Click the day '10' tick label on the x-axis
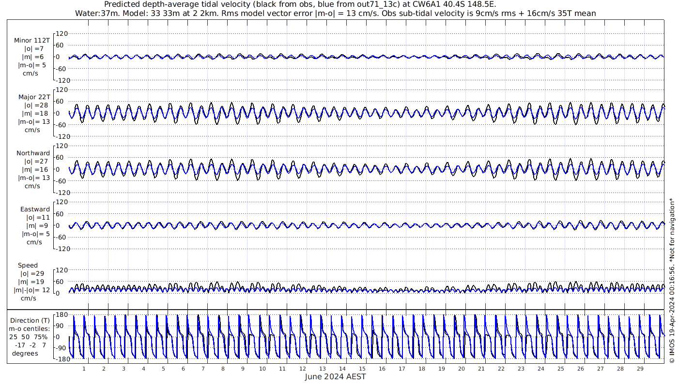This screenshot has height=387, width=678. coord(262,368)
